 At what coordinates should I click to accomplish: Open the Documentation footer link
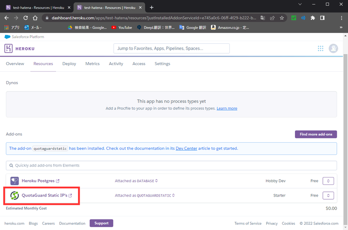[x=72, y=223]
